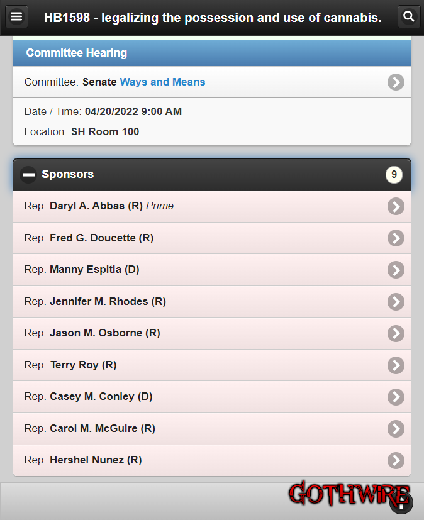Viewport: 424px width, 520px height.
Task: Click the HB1598 page title
Action: [213, 18]
